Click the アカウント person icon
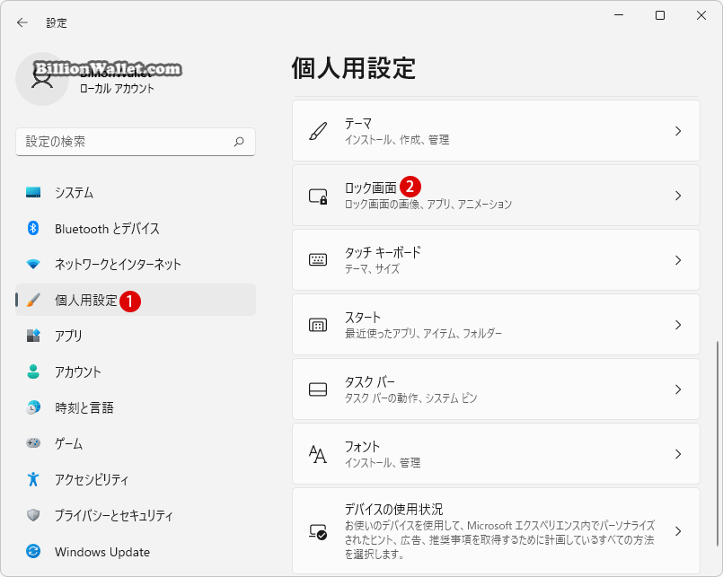The image size is (723, 577). 33,372
